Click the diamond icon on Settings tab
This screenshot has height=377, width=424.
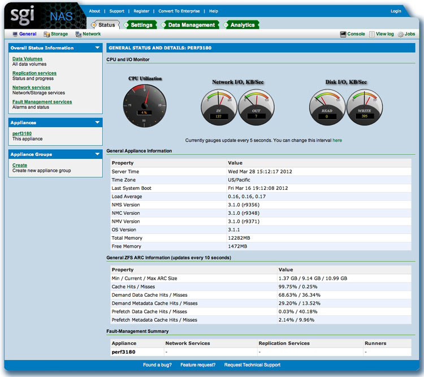coord(126,25)
